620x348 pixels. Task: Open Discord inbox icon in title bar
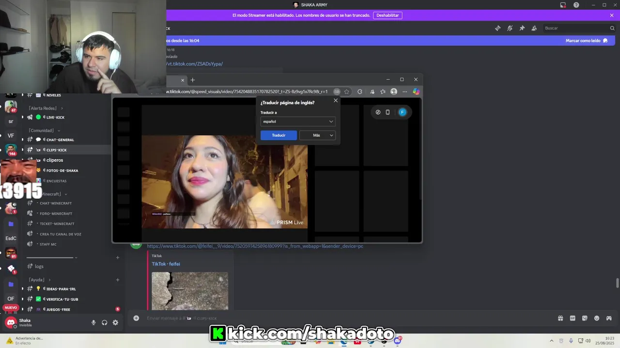[x=563, y=5]
